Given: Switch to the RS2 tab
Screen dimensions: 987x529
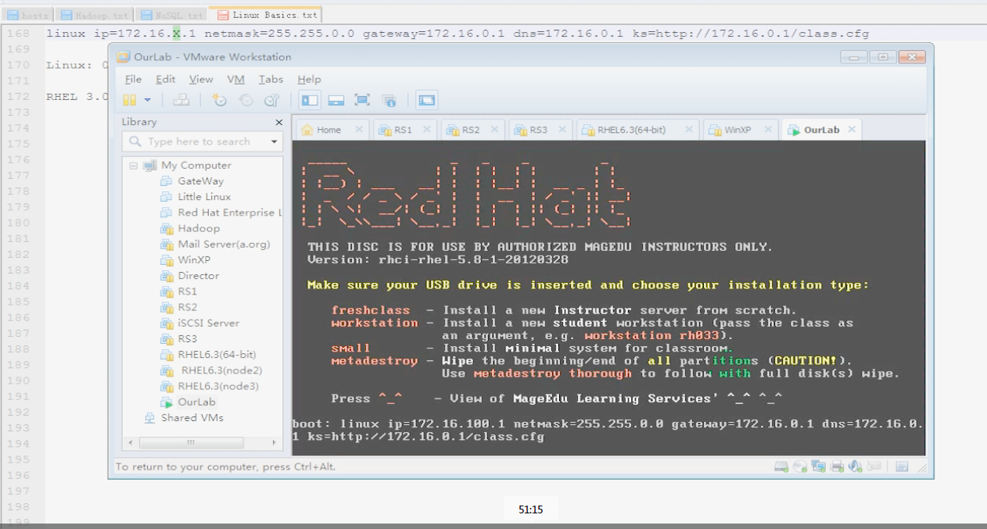Looking at the screenshot, I should point(470,130).
